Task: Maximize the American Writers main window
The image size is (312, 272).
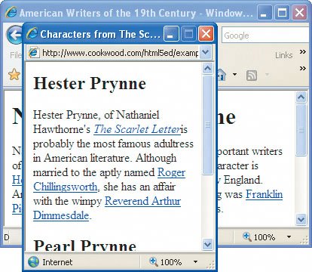Action: pos(282,12)
